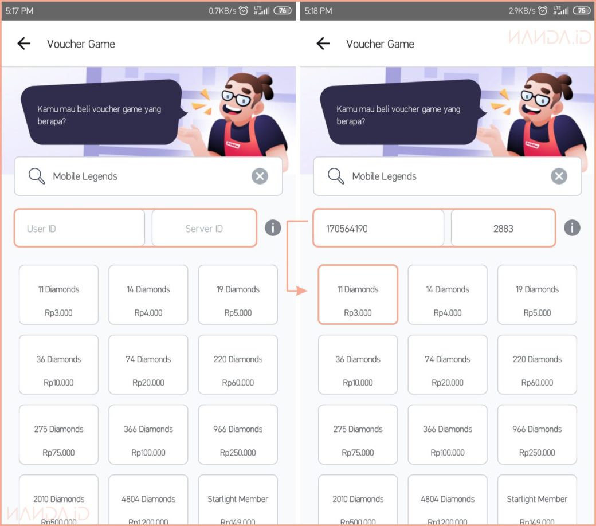Focus the empty Server ID field

click(x=204, y=228)
